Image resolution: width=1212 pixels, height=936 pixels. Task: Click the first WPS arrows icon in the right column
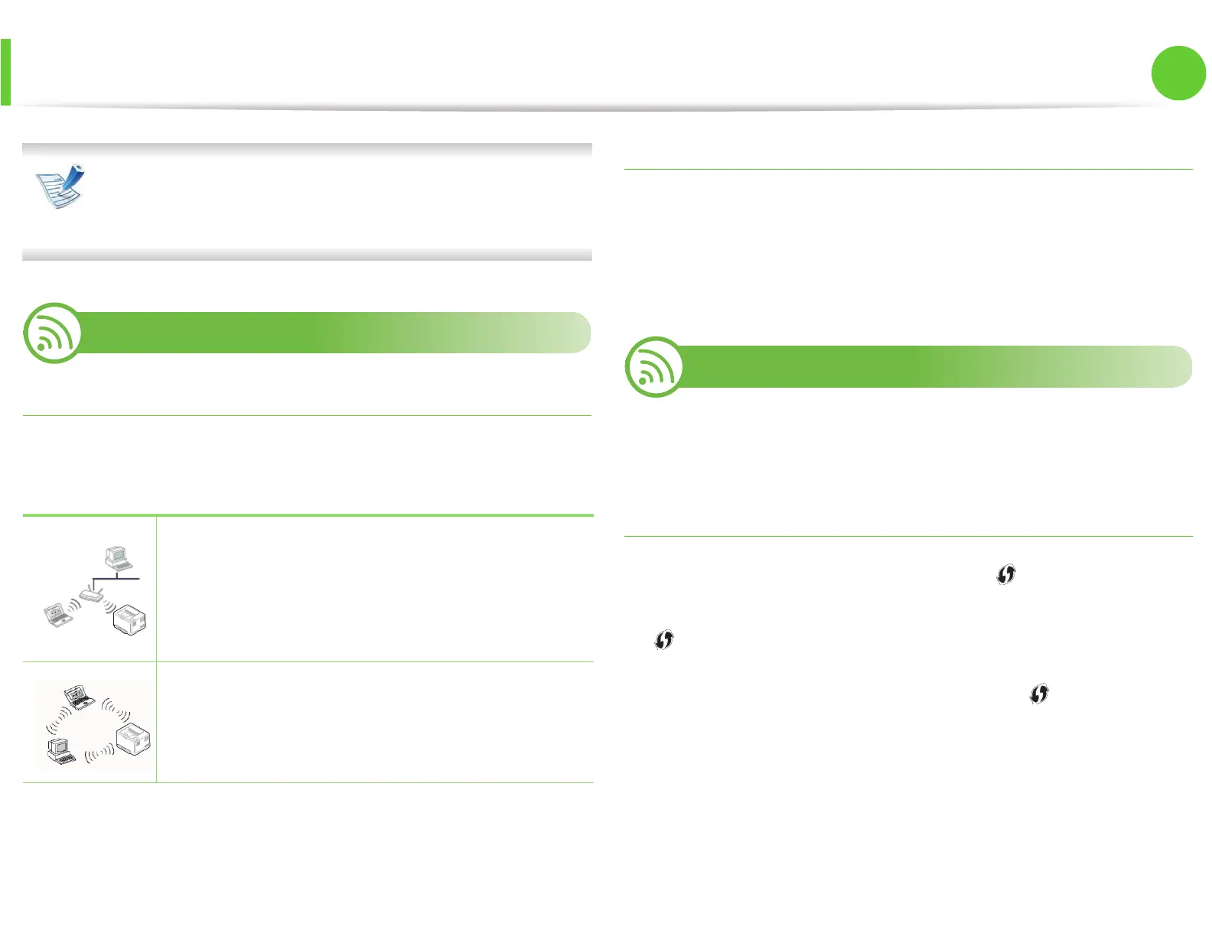tap(1006, 574)
